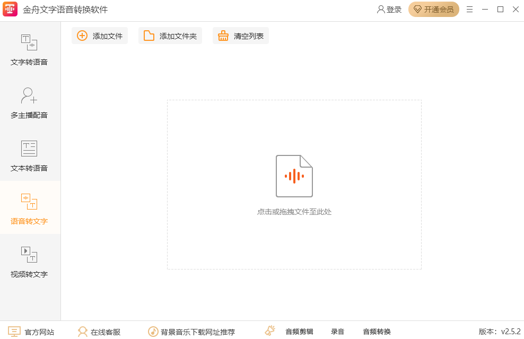
Task: Sign in with the 登录 link
Action: point(388,9)
